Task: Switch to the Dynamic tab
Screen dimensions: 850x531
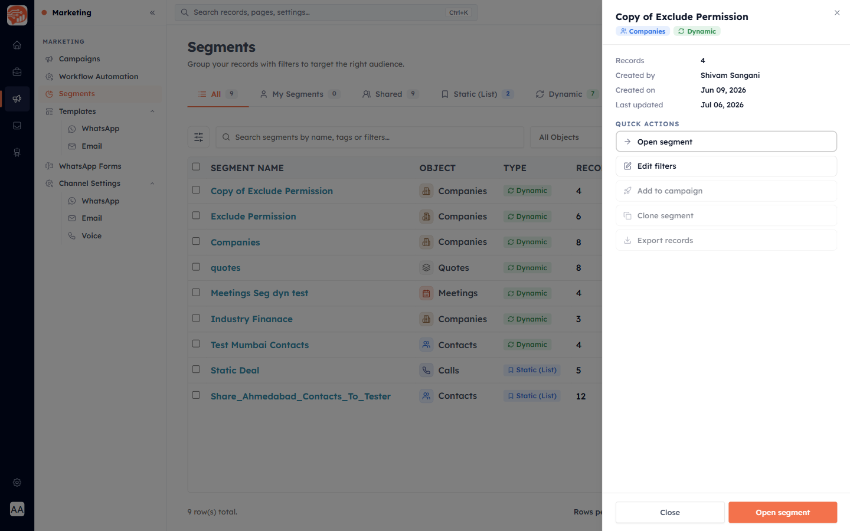Action: 565,94
